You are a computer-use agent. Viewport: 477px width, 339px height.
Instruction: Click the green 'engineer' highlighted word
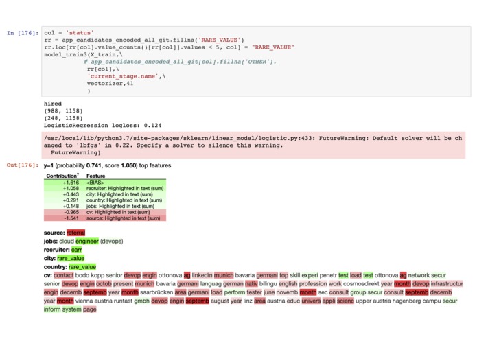87,241
